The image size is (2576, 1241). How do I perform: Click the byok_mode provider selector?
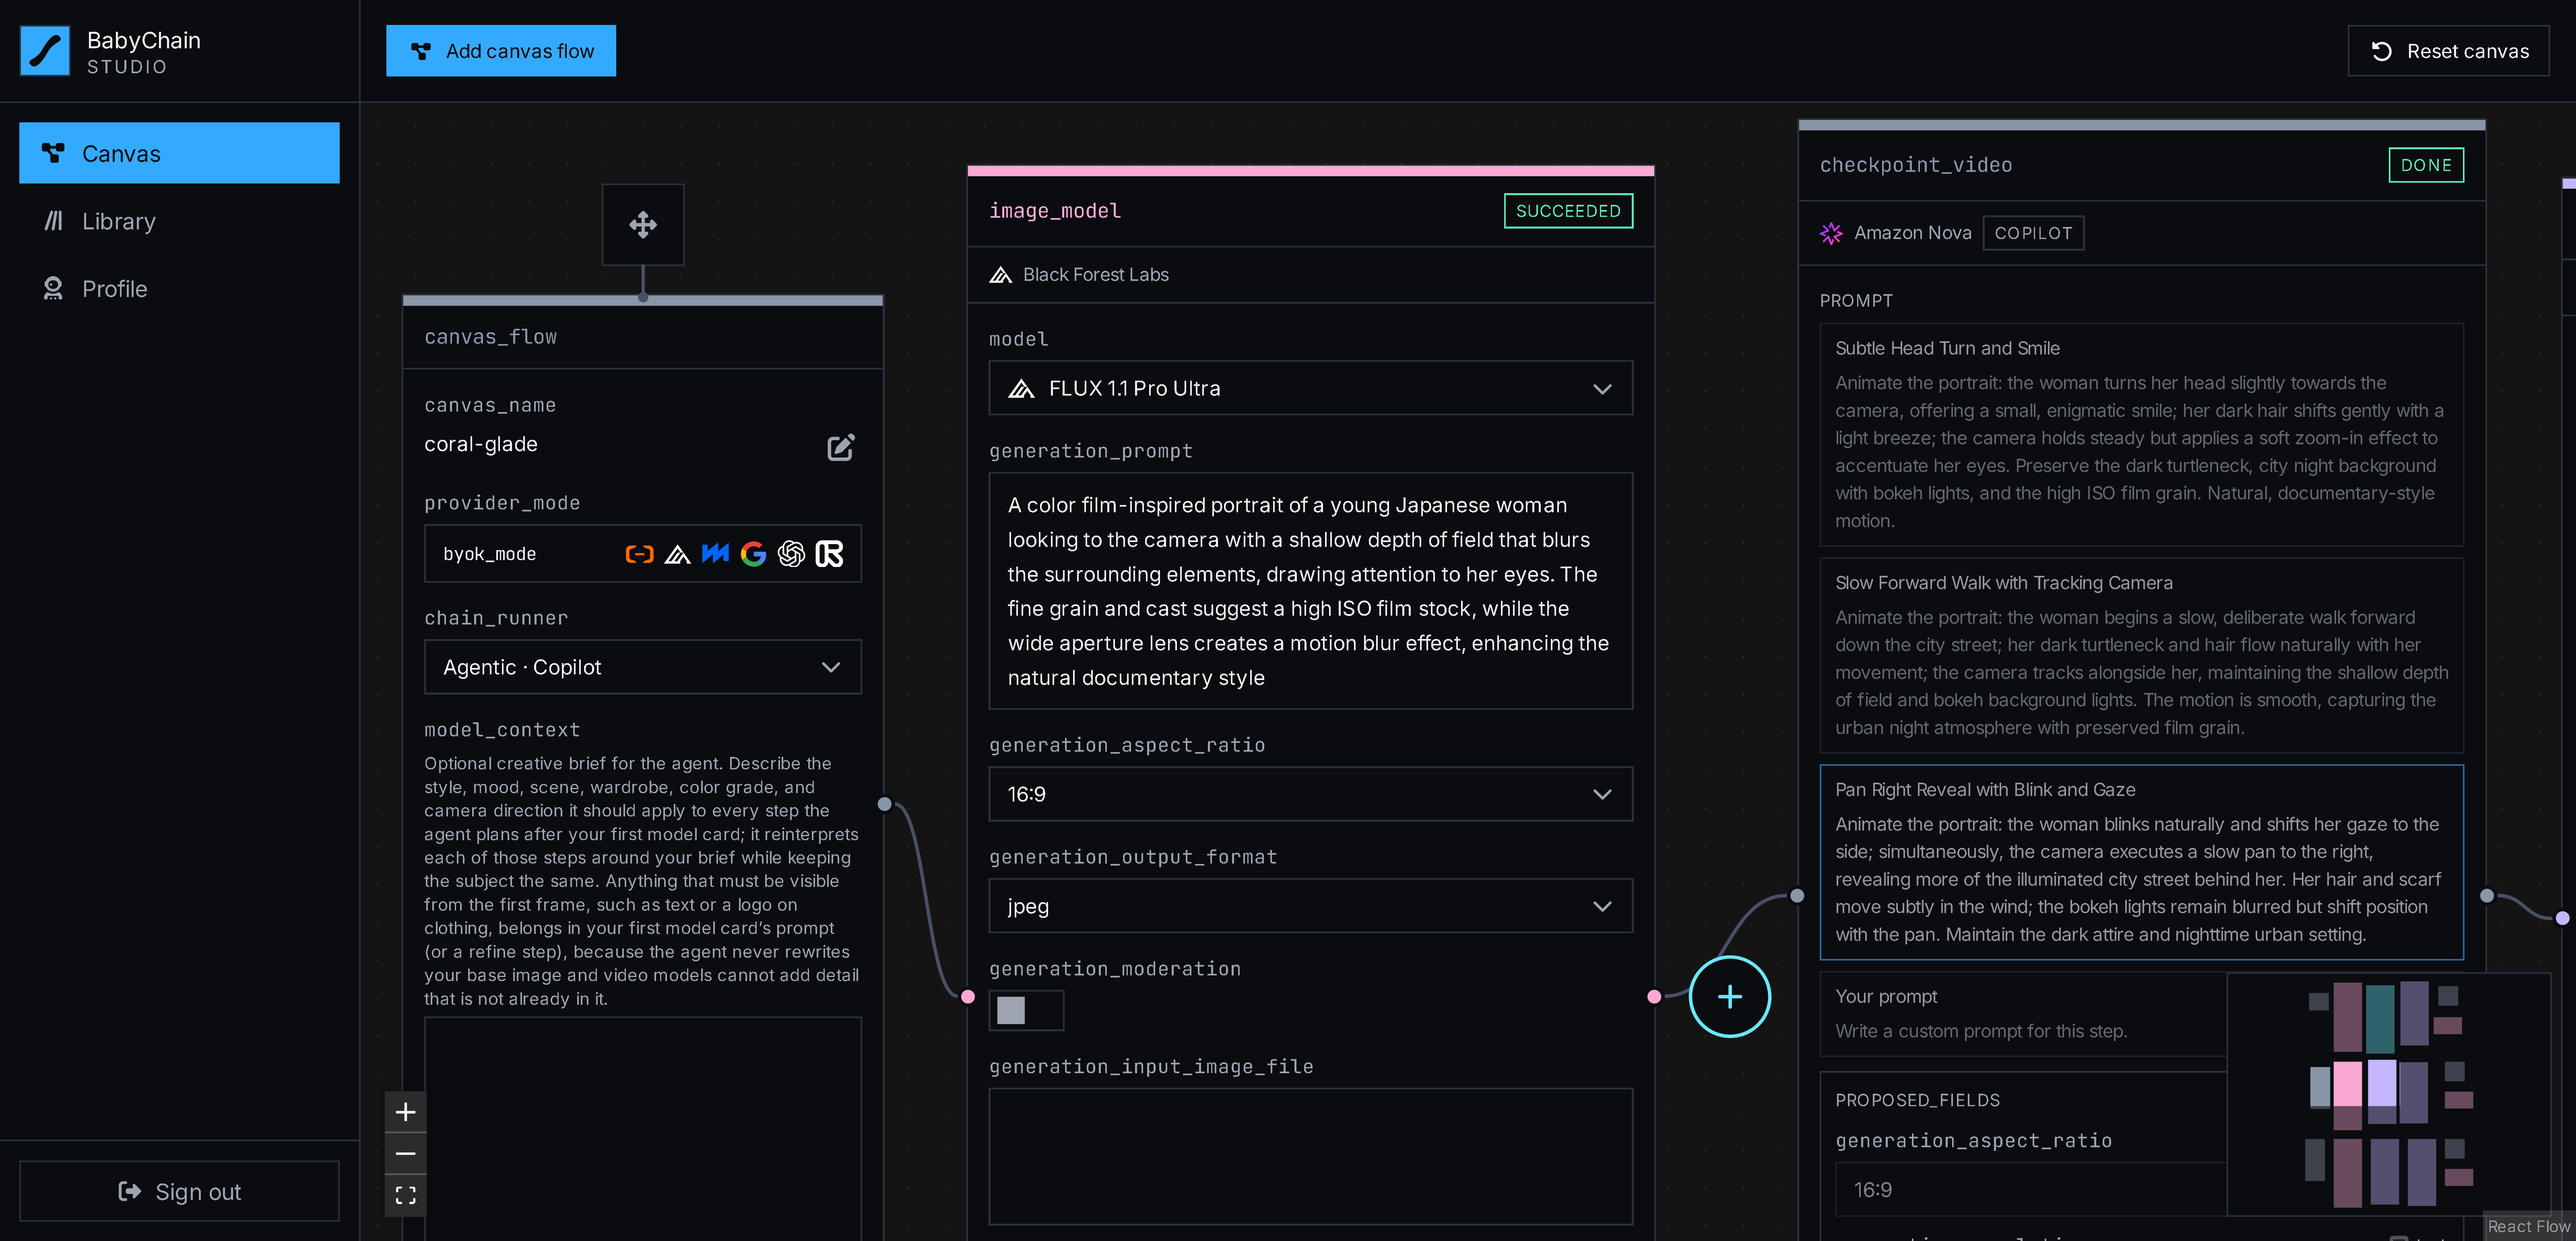tap(643, 554)
